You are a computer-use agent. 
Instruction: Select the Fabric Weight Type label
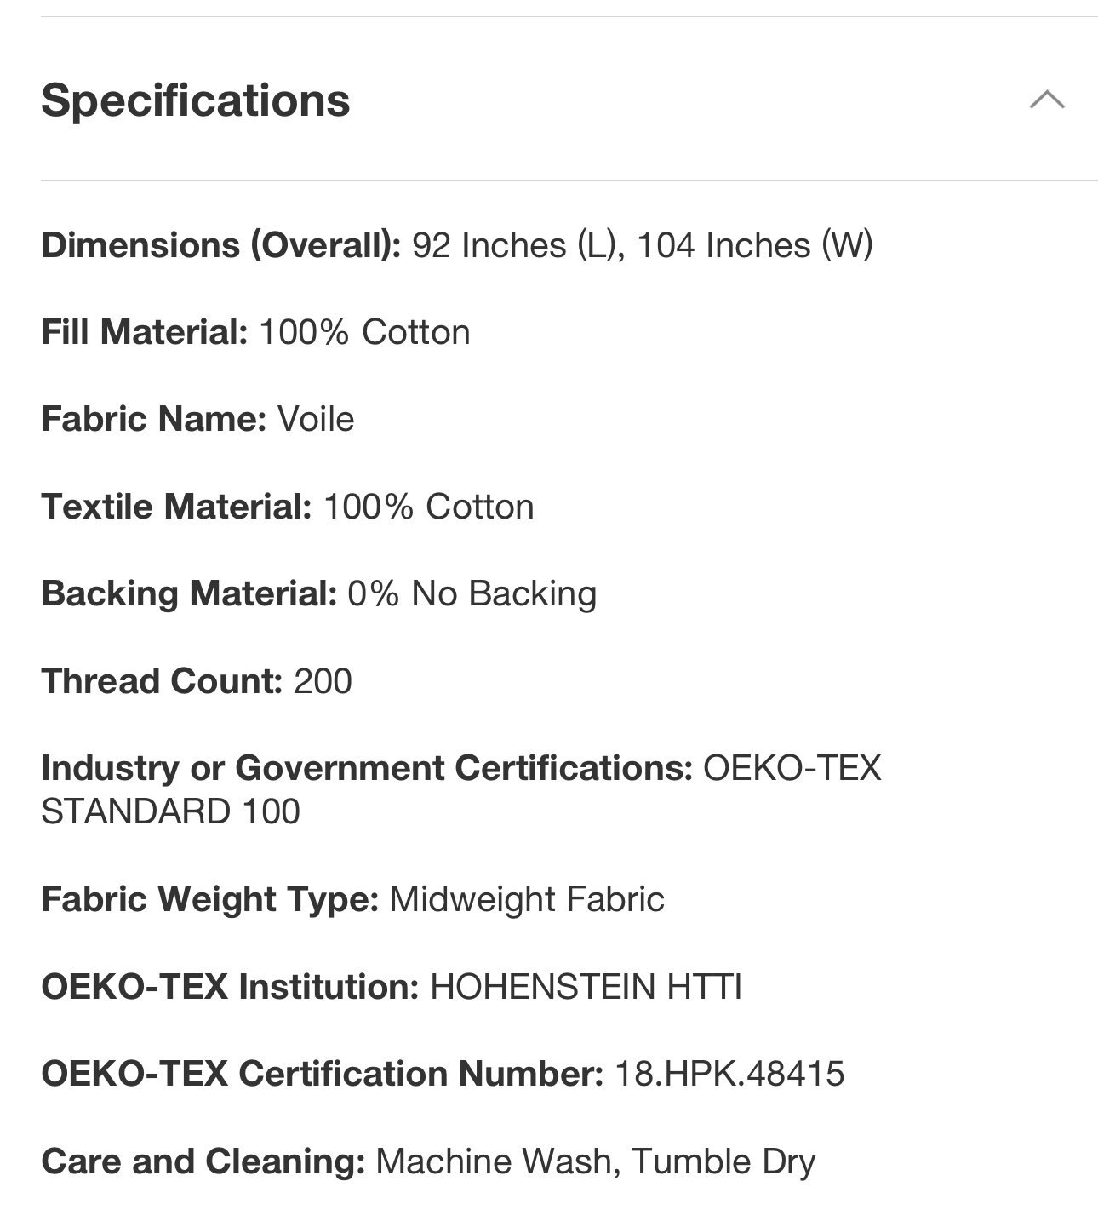210,899
